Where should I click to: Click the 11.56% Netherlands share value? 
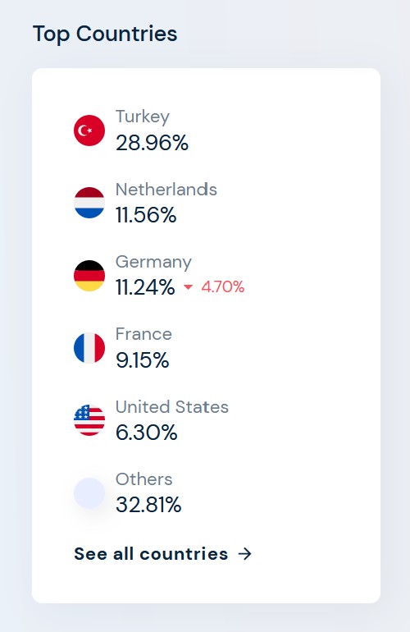[146, 215]
